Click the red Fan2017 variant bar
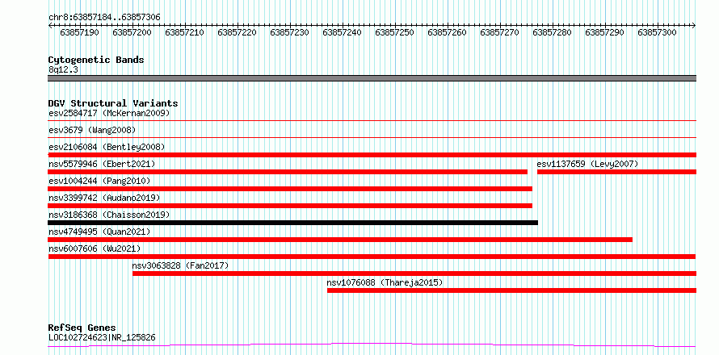This screenshot has height=355, width=719. (x=414, y=274)
